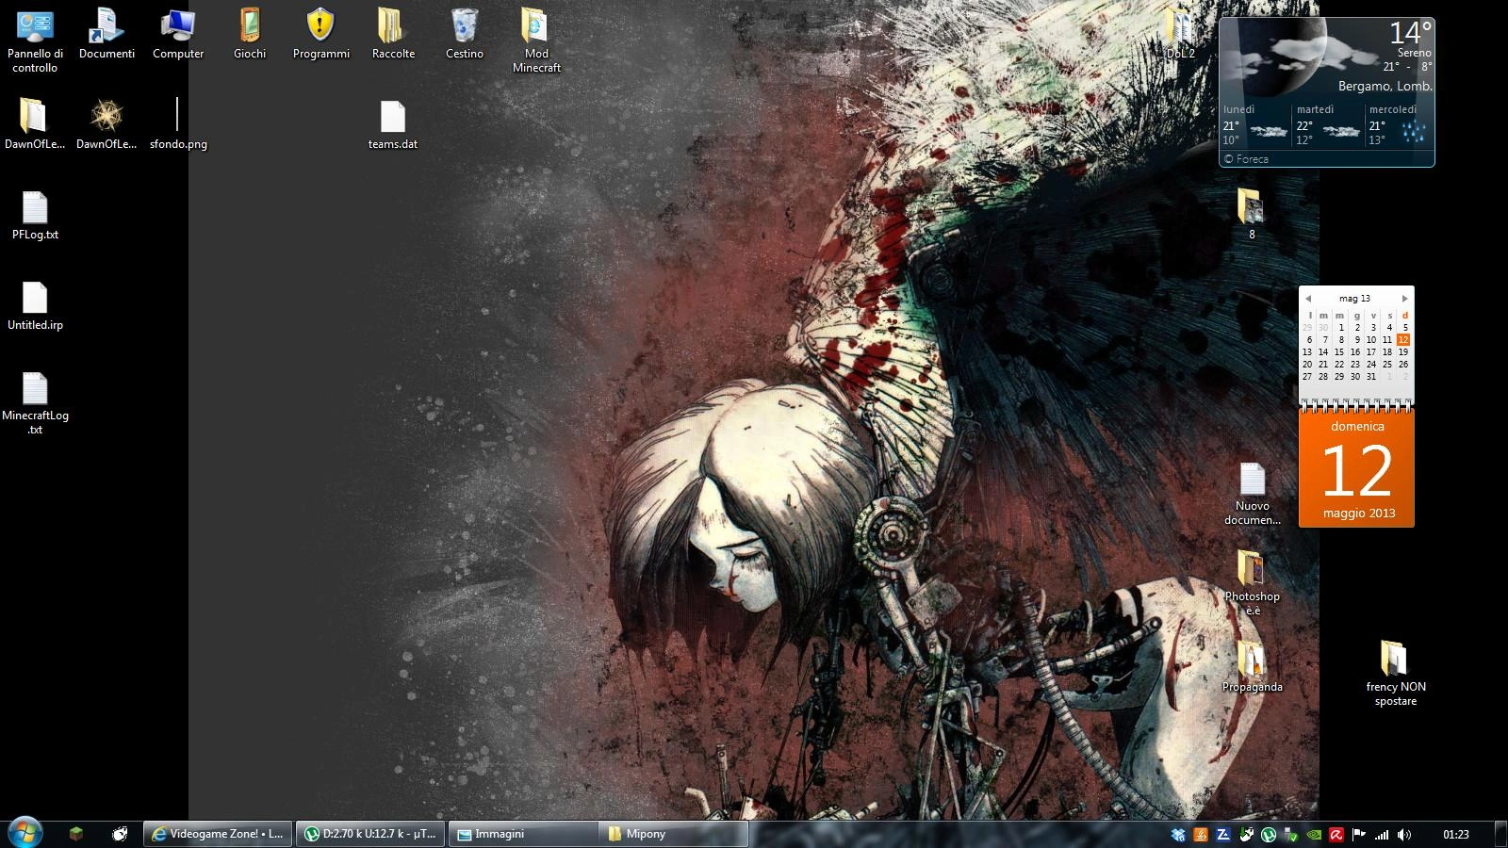
Task: Open the Avira red umbrella tray icon
Action: 1336,835
